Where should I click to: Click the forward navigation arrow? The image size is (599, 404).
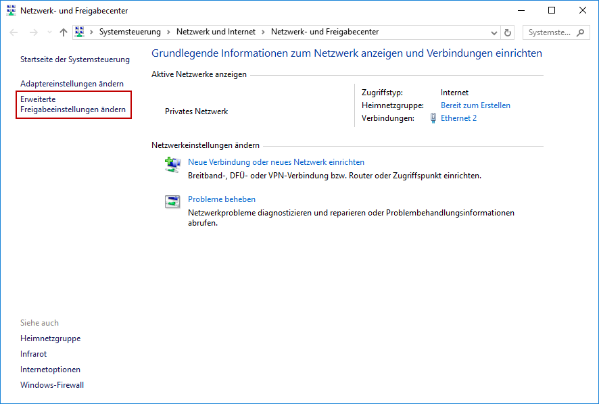point(34,32)
